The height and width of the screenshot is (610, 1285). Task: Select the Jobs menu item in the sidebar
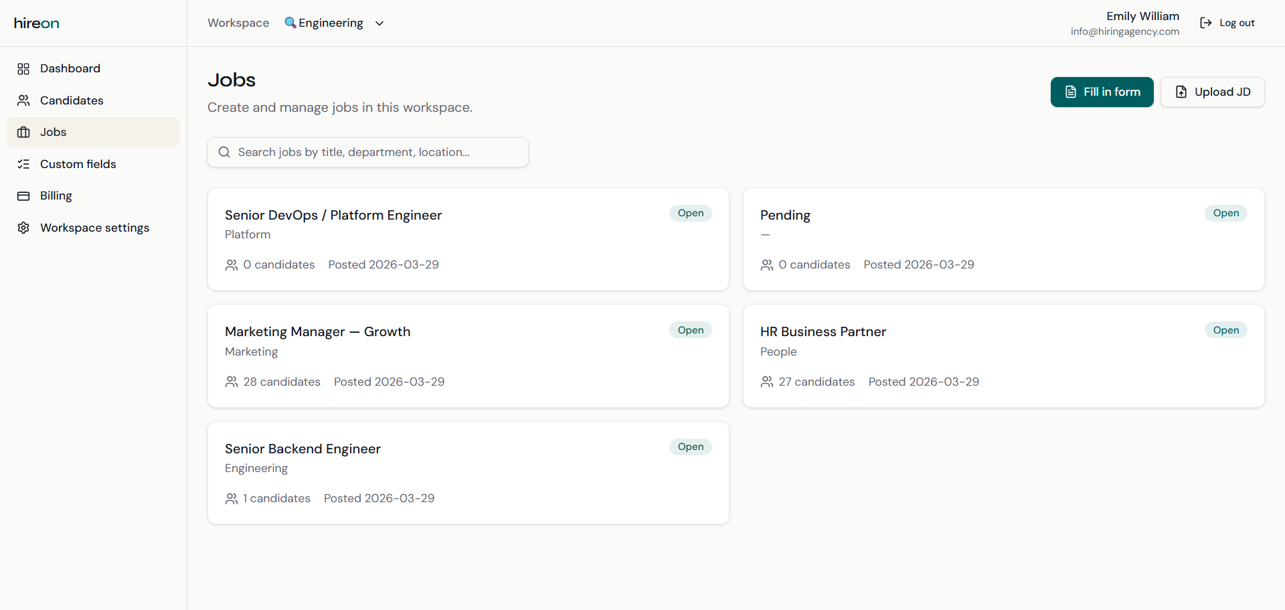point(53,132)
